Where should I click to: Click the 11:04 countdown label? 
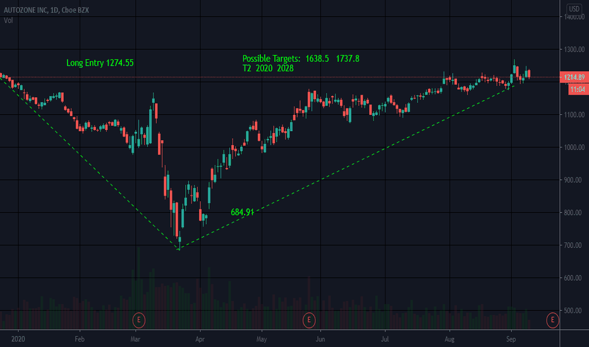578,90
